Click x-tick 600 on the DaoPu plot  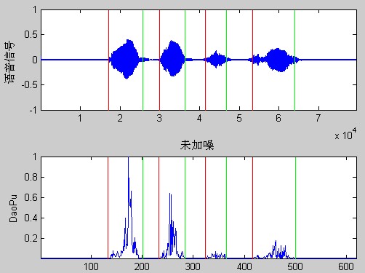(x=346, y=266)
